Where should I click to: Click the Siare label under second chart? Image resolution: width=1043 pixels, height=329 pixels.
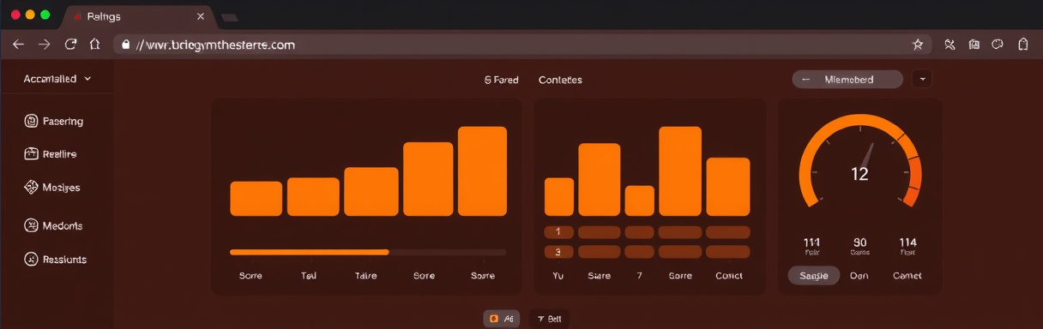600,276
